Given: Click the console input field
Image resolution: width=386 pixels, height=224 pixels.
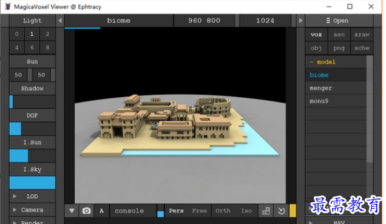Looking at the screenshot, I should [x=133, y=211].
